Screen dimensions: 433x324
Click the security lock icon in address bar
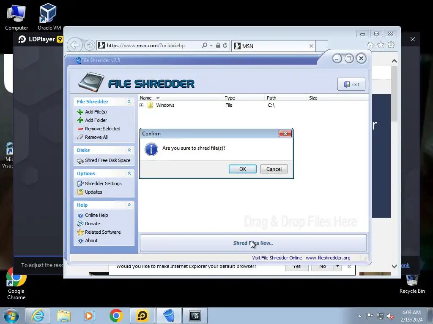(218, 45)
